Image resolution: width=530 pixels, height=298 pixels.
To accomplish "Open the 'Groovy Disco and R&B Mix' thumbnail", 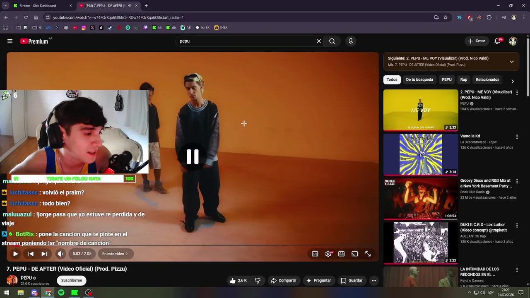I will pos(421,199).
